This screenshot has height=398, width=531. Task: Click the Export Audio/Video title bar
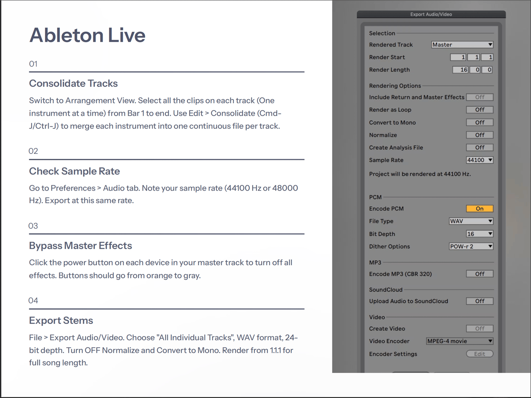(431, 14)
